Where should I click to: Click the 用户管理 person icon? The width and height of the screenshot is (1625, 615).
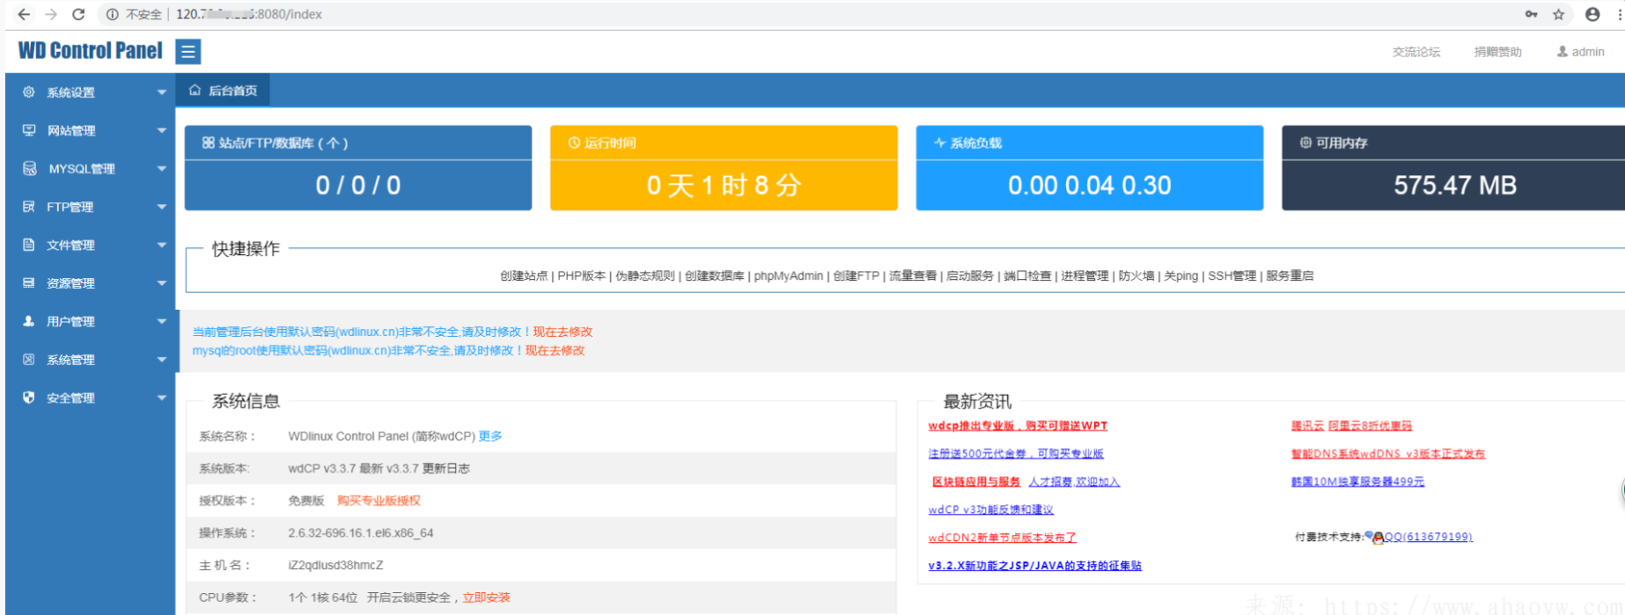29,321
